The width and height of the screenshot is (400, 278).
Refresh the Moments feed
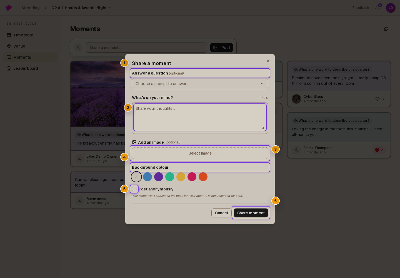tap(386, 29)
